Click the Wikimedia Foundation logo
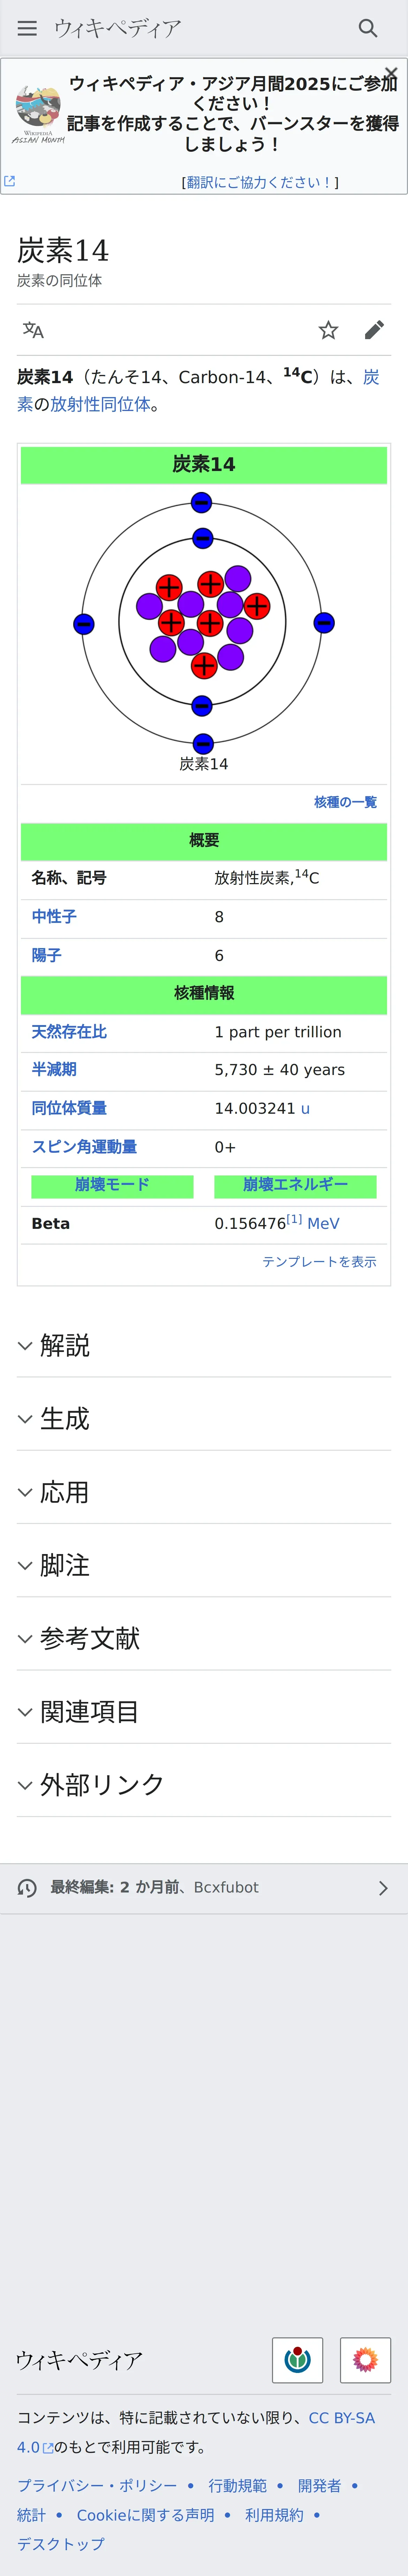Screen dimensions: 408x2576 tap(297, 2360)
